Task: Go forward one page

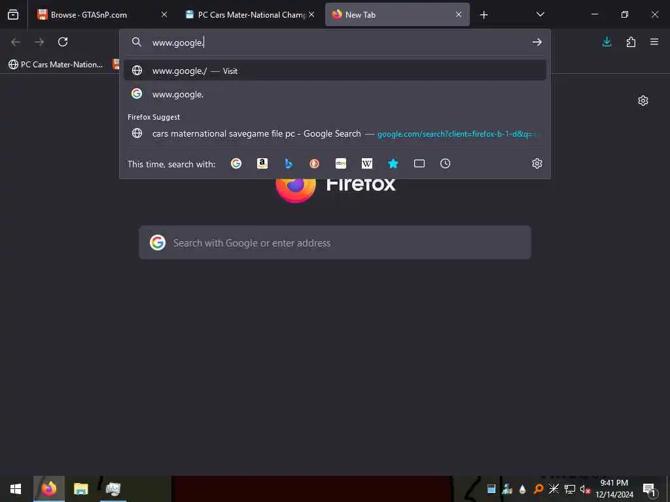Action: 39,42
